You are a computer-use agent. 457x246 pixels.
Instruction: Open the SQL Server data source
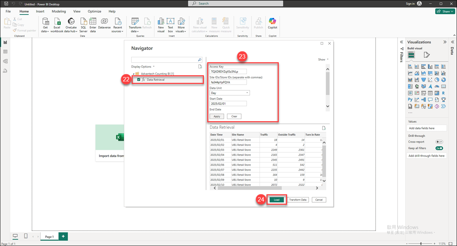tap(83, 22)
